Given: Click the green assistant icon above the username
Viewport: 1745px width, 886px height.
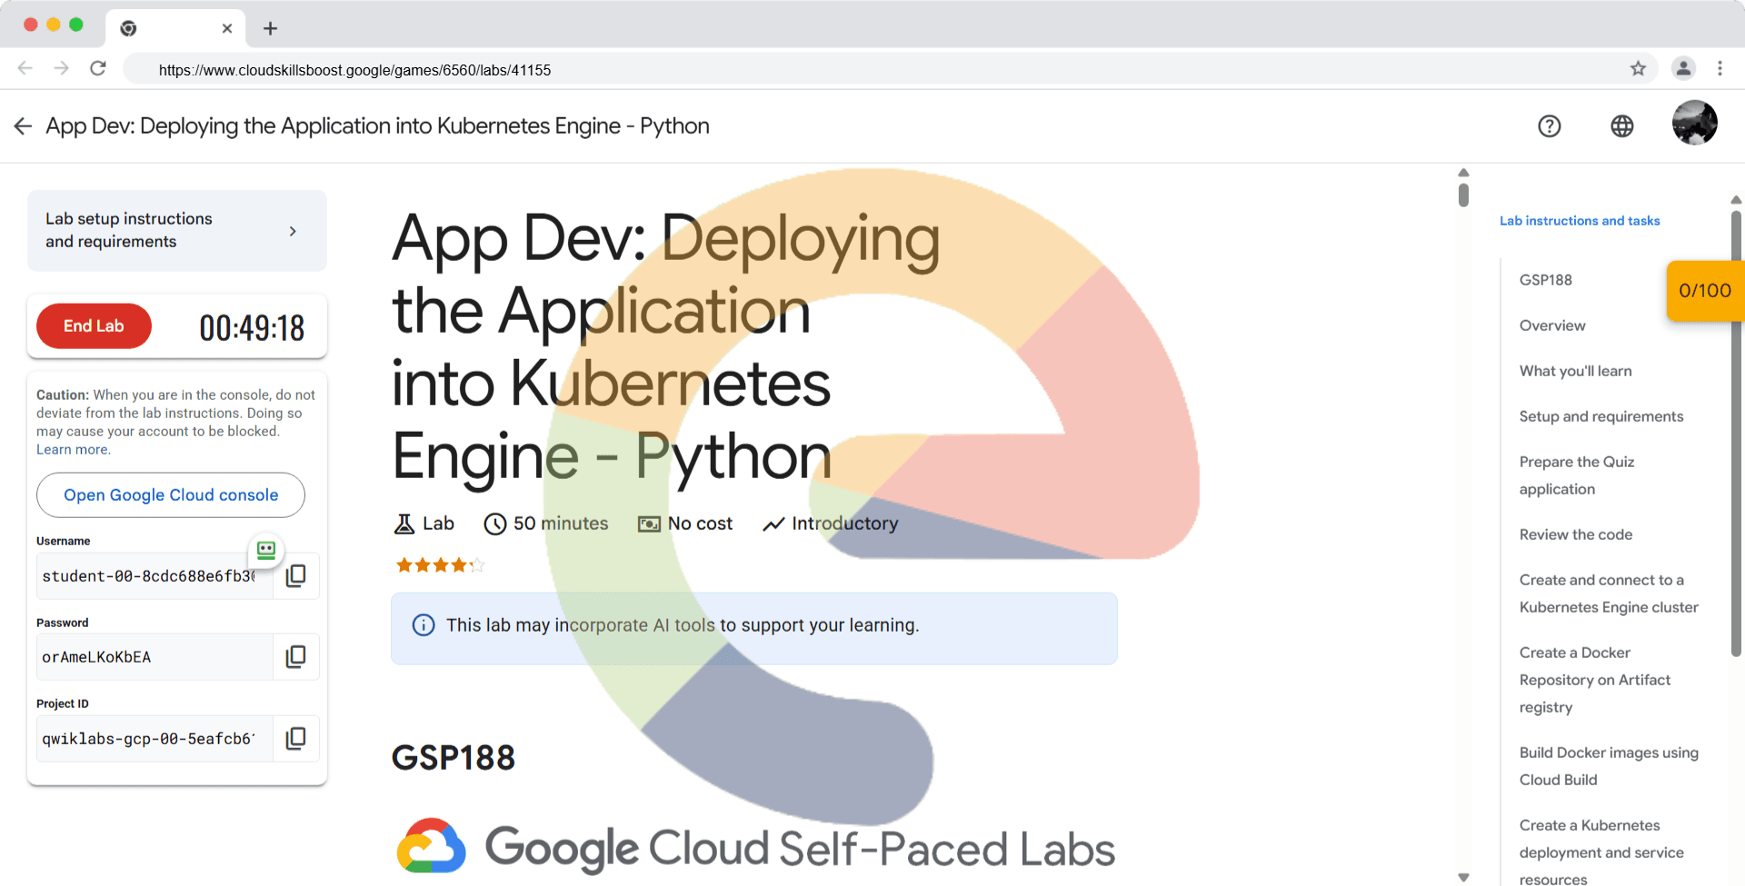Looking at the screenshot, I should point(266,550).
